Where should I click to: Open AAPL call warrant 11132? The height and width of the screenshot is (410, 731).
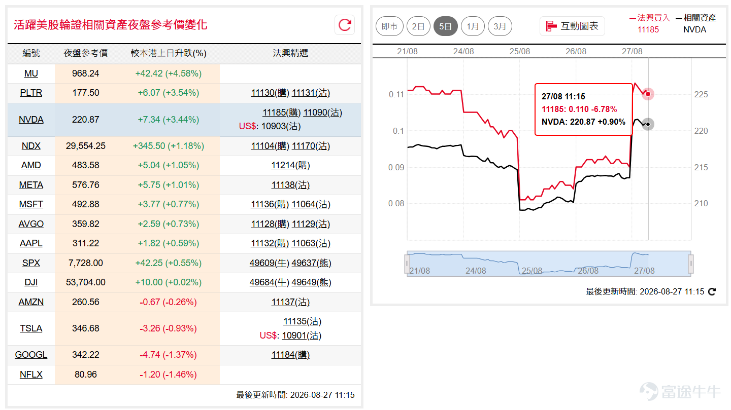pyautogui.click(x=270, y=243)
